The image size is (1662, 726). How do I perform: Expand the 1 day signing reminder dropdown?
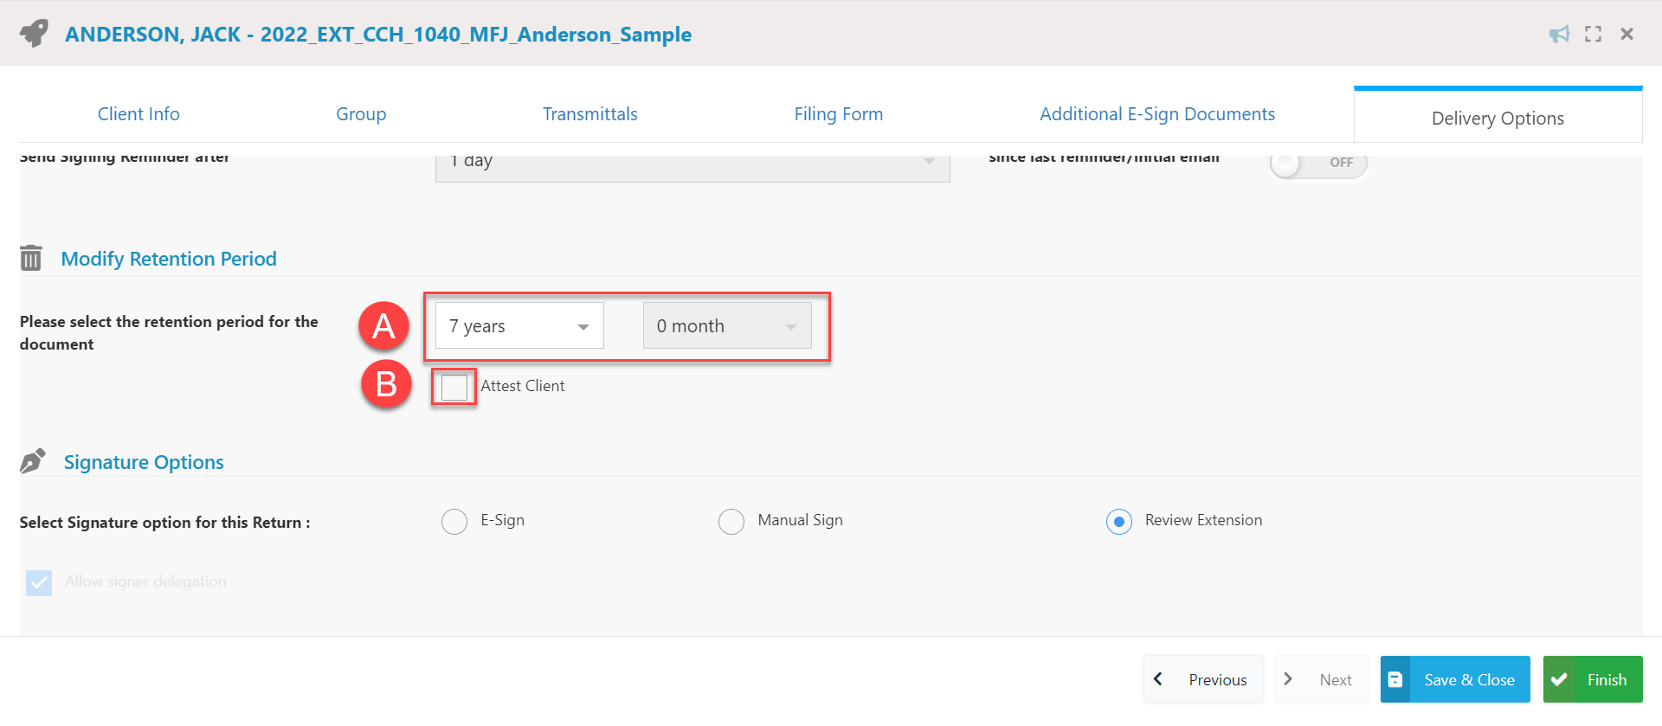coord(692,164)
